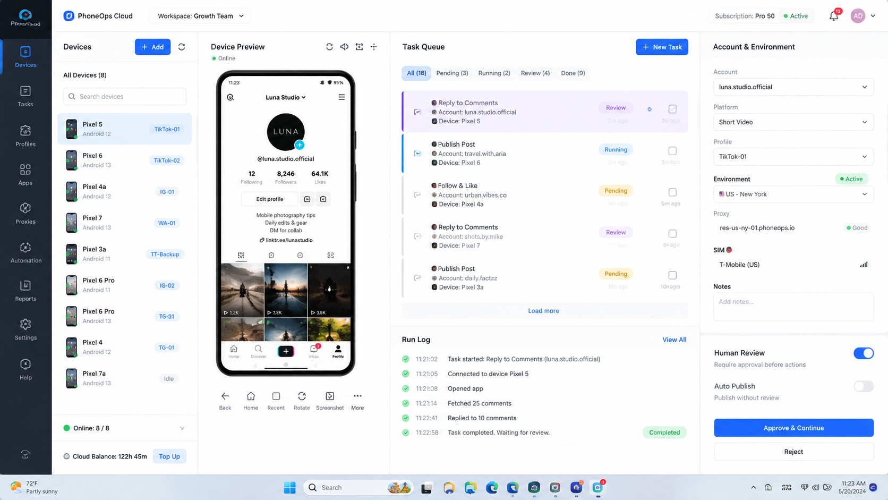Open the Windows Start button
Screen dimensions: 888x500
pyautogui.click(x=289, y=487)
